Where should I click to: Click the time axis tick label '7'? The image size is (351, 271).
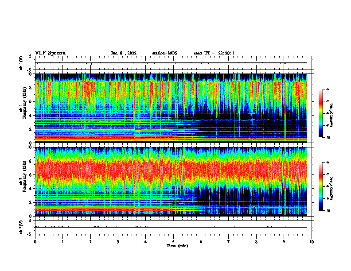[x=229, y=242]
